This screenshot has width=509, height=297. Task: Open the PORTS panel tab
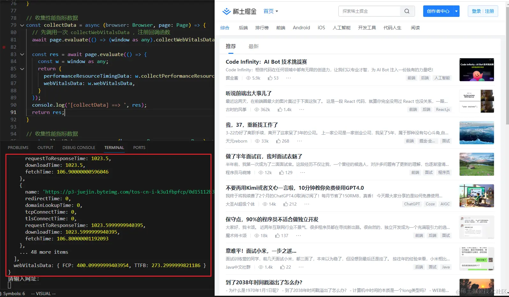(x=139, y=148)
